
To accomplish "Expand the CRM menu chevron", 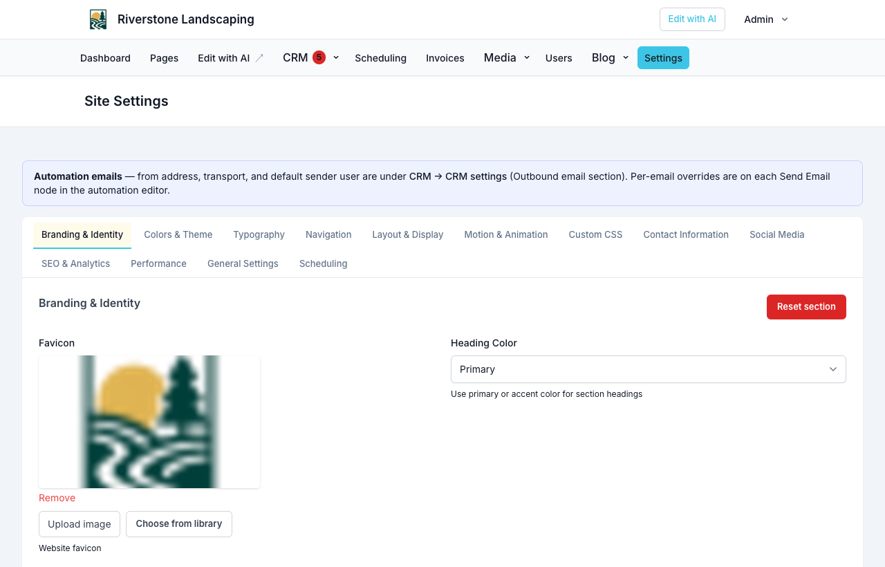I will click(x=336, y=57).
